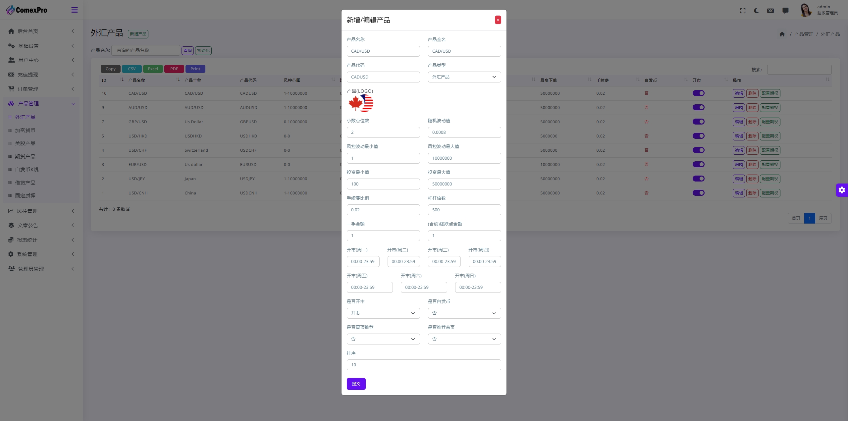Click the Copy export icon in toolbar
Image resolution: width=848 pixels, height=421 pixels.
(x=110, y=68)
